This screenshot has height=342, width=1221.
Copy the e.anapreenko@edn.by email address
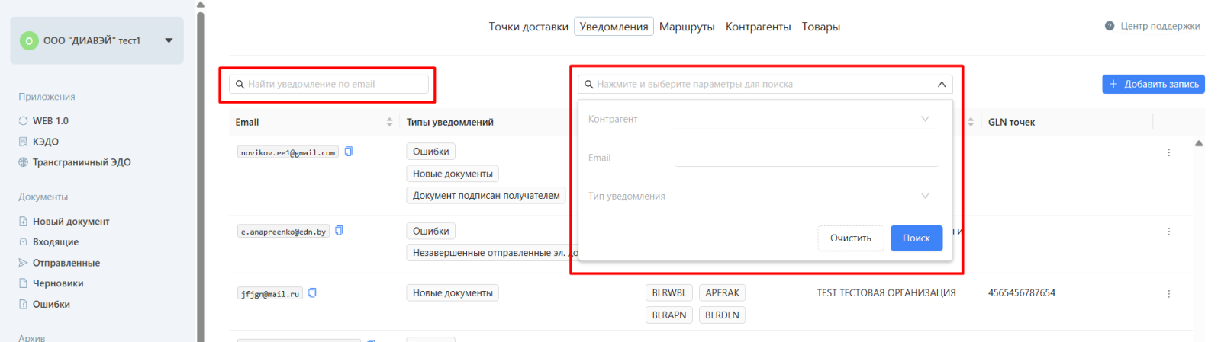pos(340,231)
